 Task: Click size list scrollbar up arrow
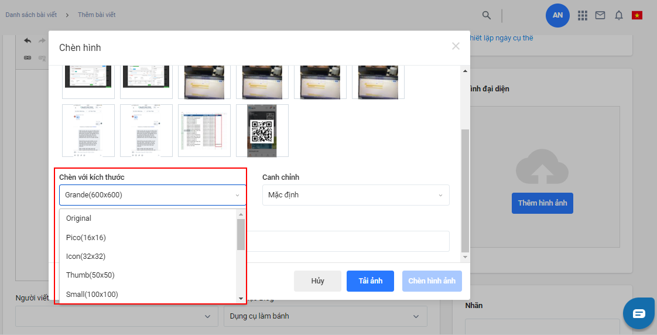pyautogui.click(x=241, y=214)
